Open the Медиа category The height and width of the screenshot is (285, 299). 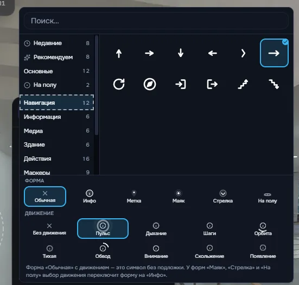(x=56, y=131)
